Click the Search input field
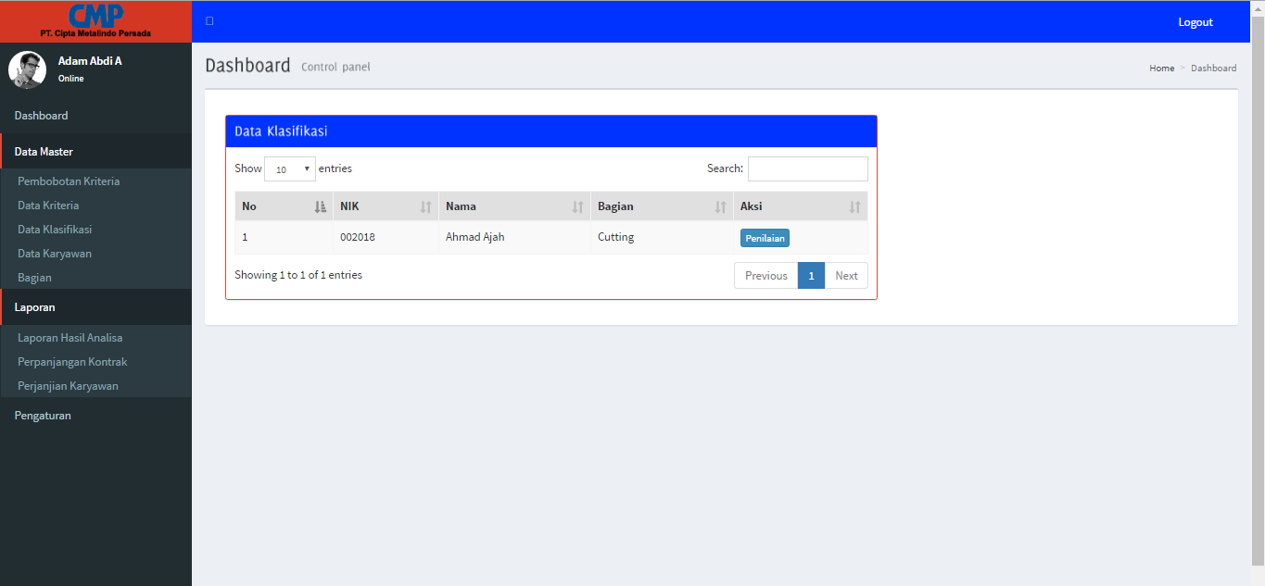 point(808,168)
